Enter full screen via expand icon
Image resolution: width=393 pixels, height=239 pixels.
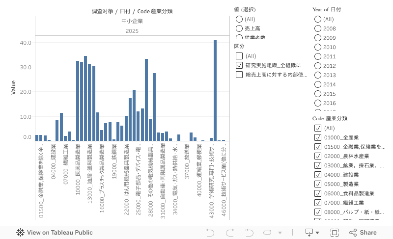coord(335,233)
